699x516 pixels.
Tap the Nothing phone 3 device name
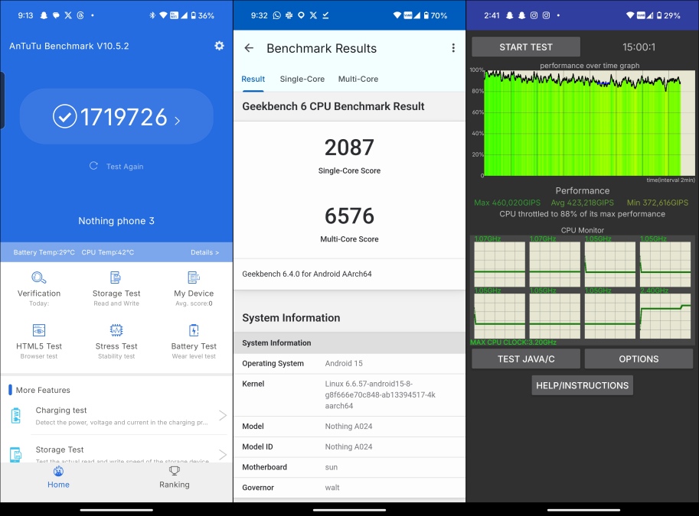(x=116, y=221)
